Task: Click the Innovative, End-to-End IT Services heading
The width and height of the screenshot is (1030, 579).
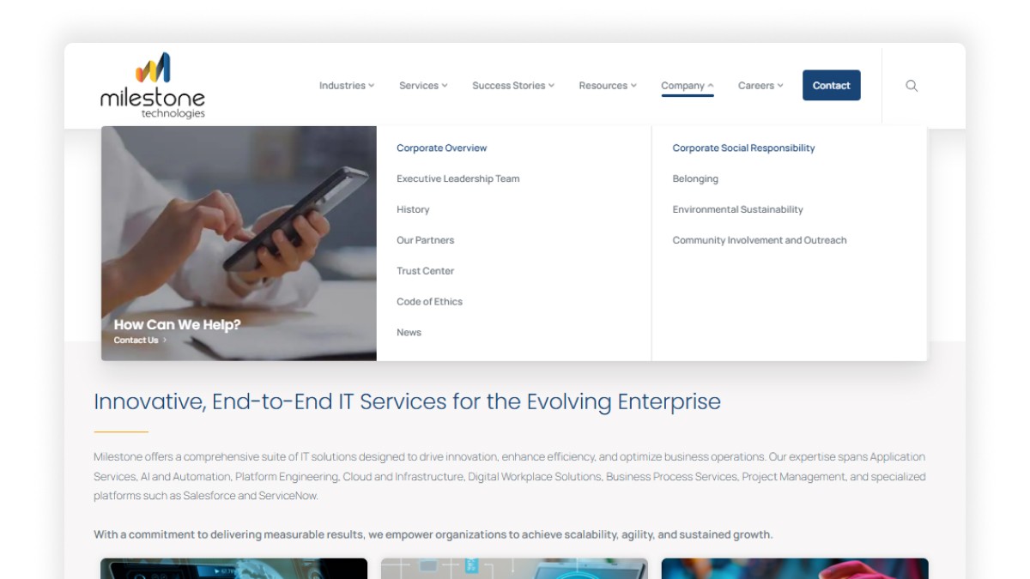Action: (x=407, y=401)
